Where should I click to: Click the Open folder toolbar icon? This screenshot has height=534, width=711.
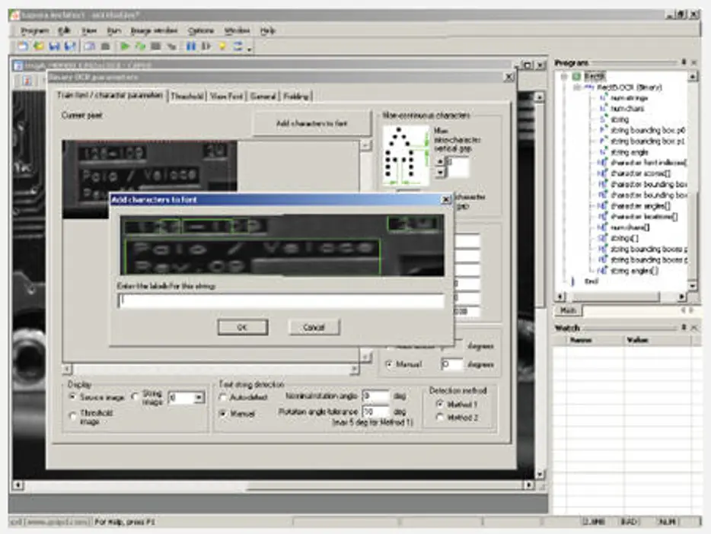(39, 46)
